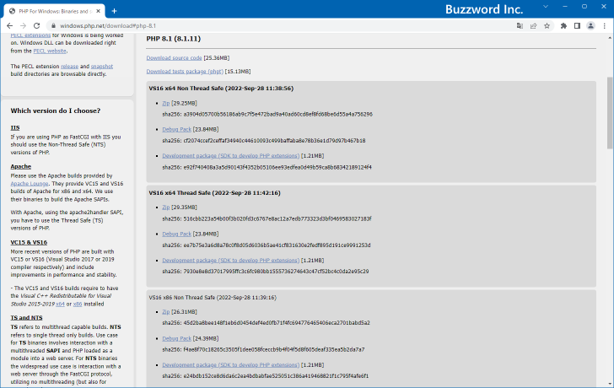
Task: Click the address bar URL field
Action: (253, 26)
